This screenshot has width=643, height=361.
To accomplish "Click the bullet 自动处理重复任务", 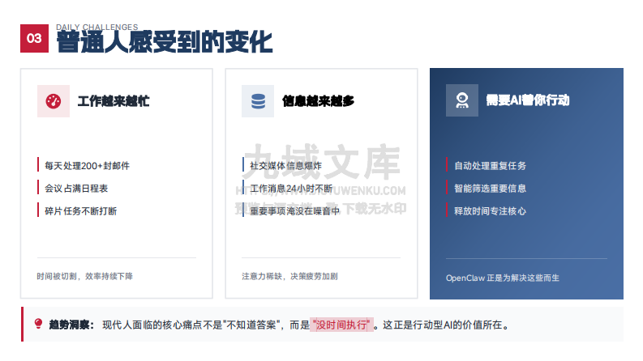I will (x=490, y=165).
